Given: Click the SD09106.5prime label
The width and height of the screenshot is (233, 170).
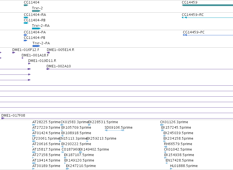Looking at the screenshot, I should (x=119, y=128).
